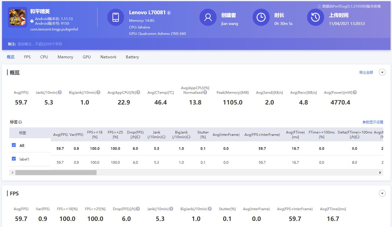392x227 pixels.
Task: Click 导出全部 export all link
Action: 366,73
